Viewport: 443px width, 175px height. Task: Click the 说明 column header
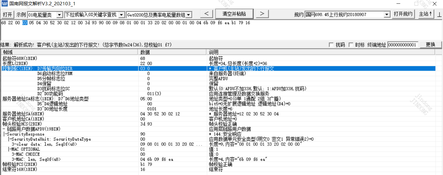321,52
